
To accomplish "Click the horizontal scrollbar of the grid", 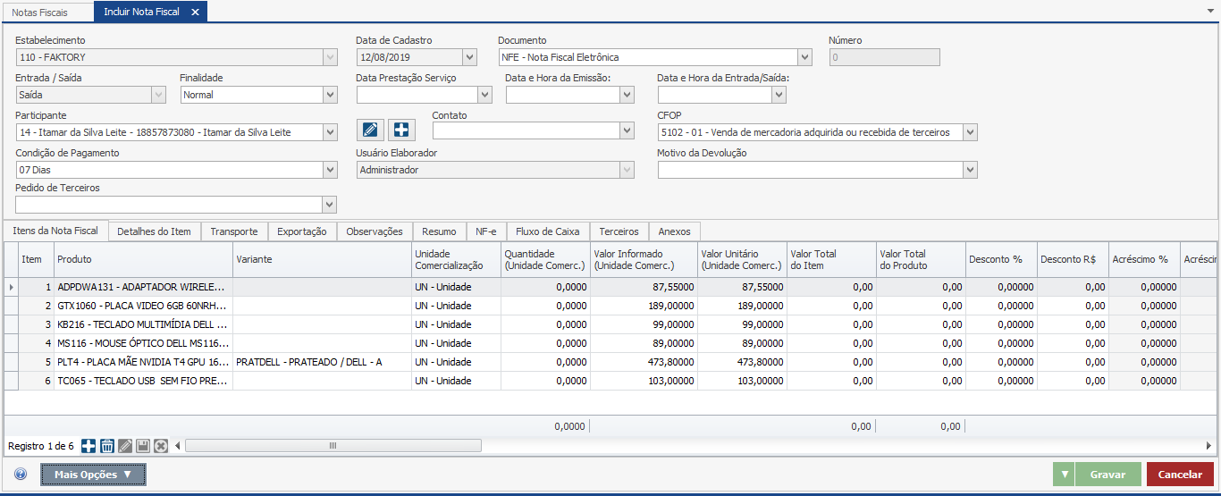I will point(333,445).
